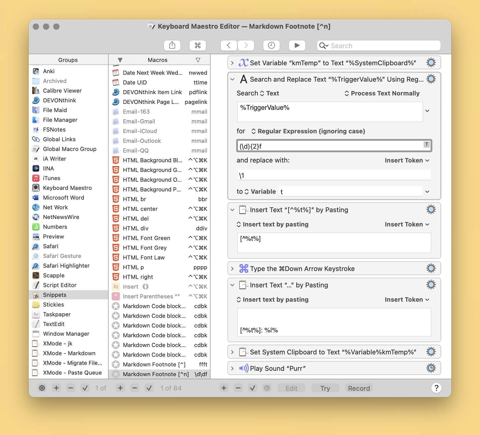Select the HTML center macro
Viewport: 480px width, 435px height.
(159, 209)
